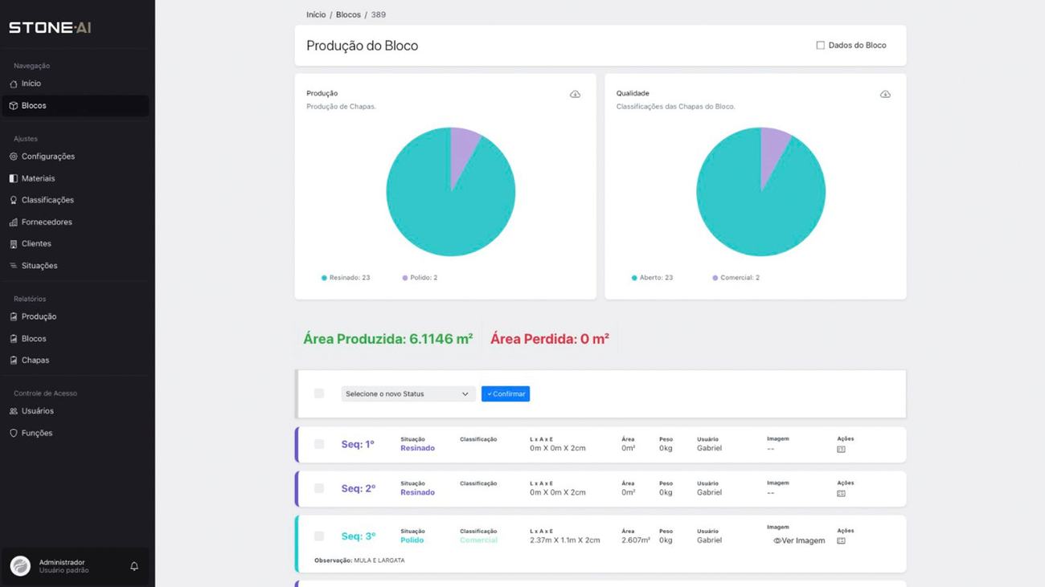
Task: Open the Selecione o novo Status dropdown
Action: [408, 393]
